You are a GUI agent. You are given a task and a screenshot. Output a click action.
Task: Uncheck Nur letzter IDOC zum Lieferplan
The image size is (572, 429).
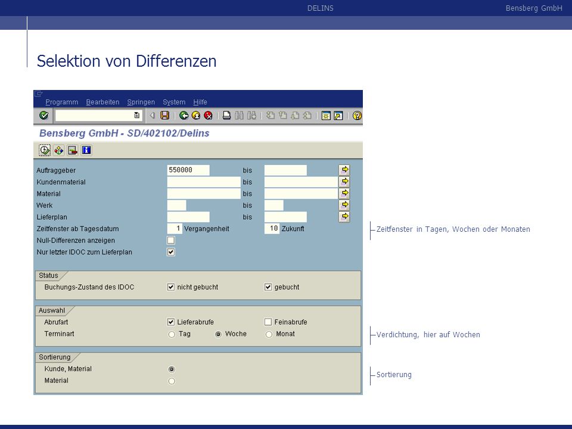[171, 251]
